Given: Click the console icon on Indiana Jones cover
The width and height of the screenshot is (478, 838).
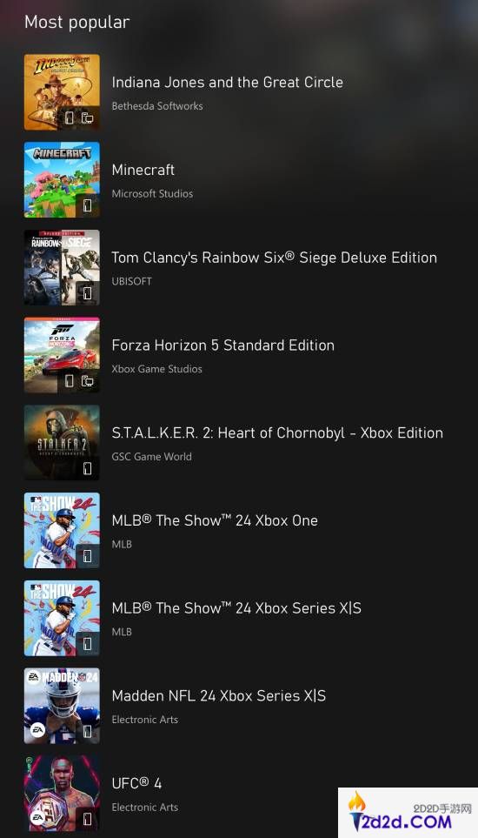Looking at the screenshot, I should [70, 117].
